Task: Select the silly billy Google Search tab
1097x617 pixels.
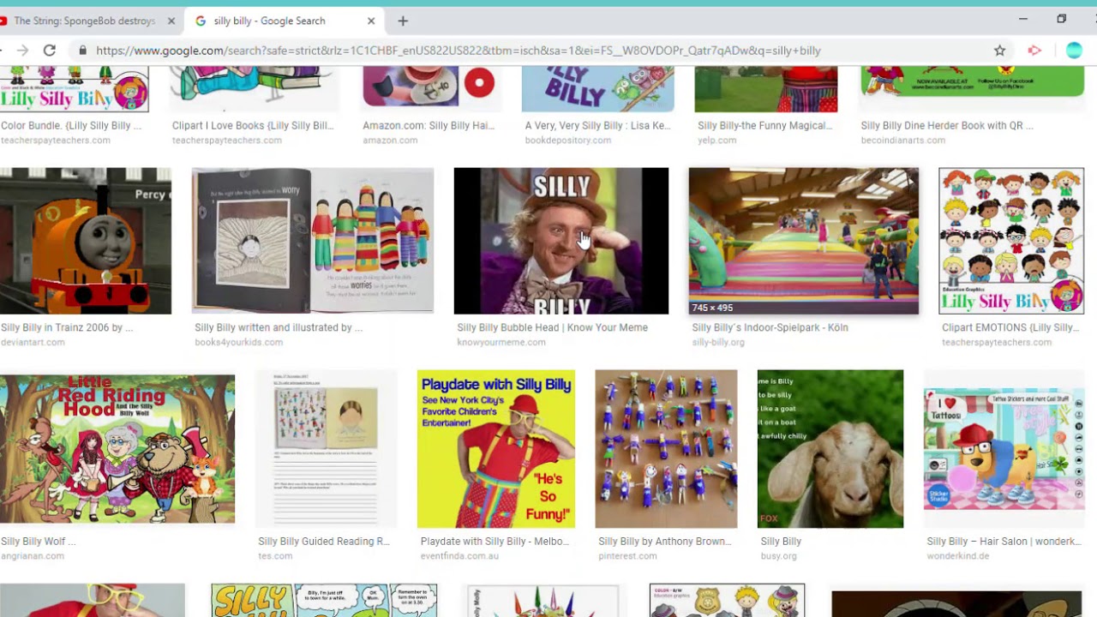Action: (283, 21)
